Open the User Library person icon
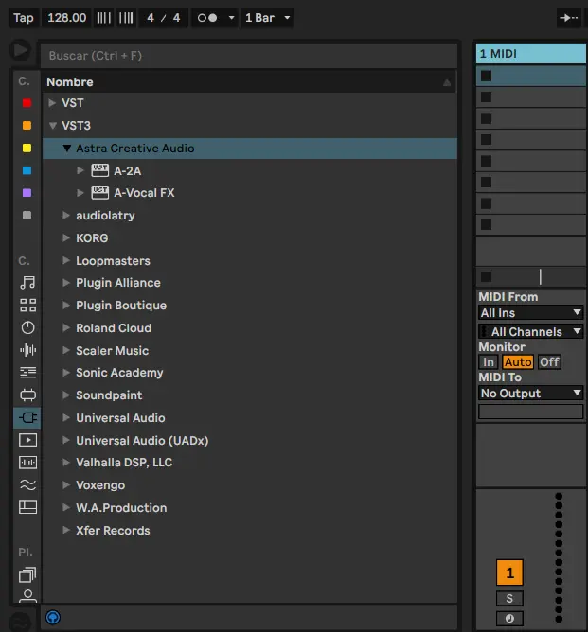 tap(27, 596)
